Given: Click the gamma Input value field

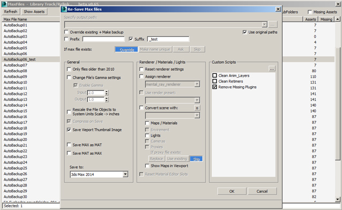Looking at the screenshot, I should coord(96,93).
